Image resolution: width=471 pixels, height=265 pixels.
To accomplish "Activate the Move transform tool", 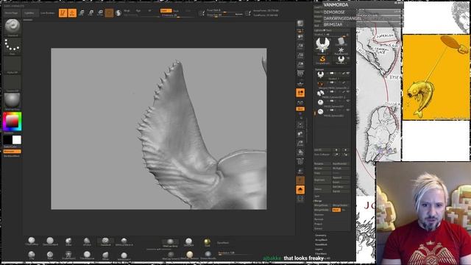I will (82, 13).
